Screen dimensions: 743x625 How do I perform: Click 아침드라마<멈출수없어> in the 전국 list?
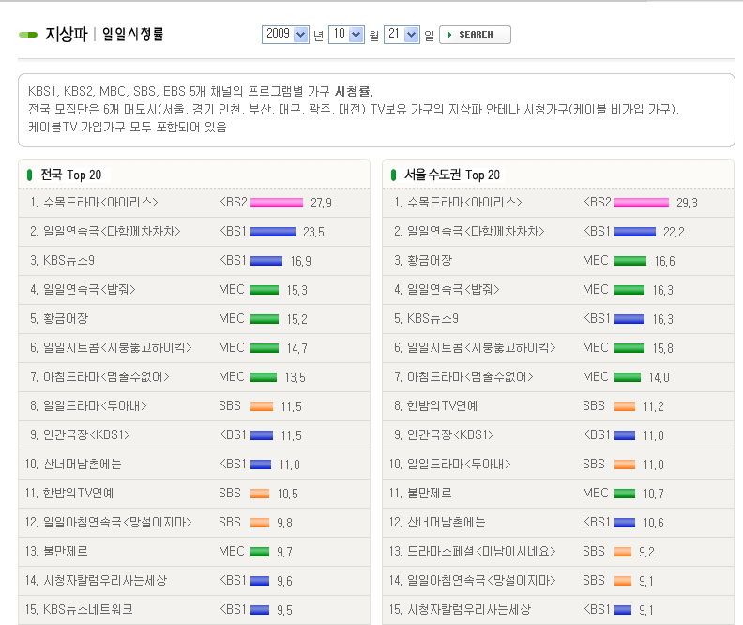pyautogui.click(x=106, y=376)
